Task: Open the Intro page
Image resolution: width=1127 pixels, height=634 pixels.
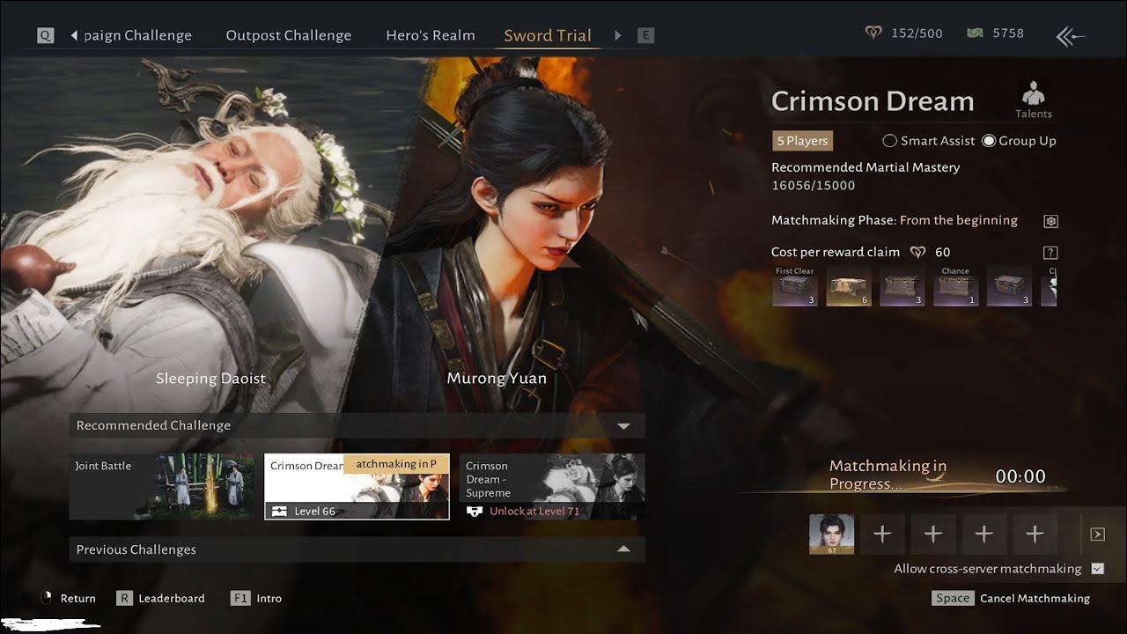Action: point(269,598)
